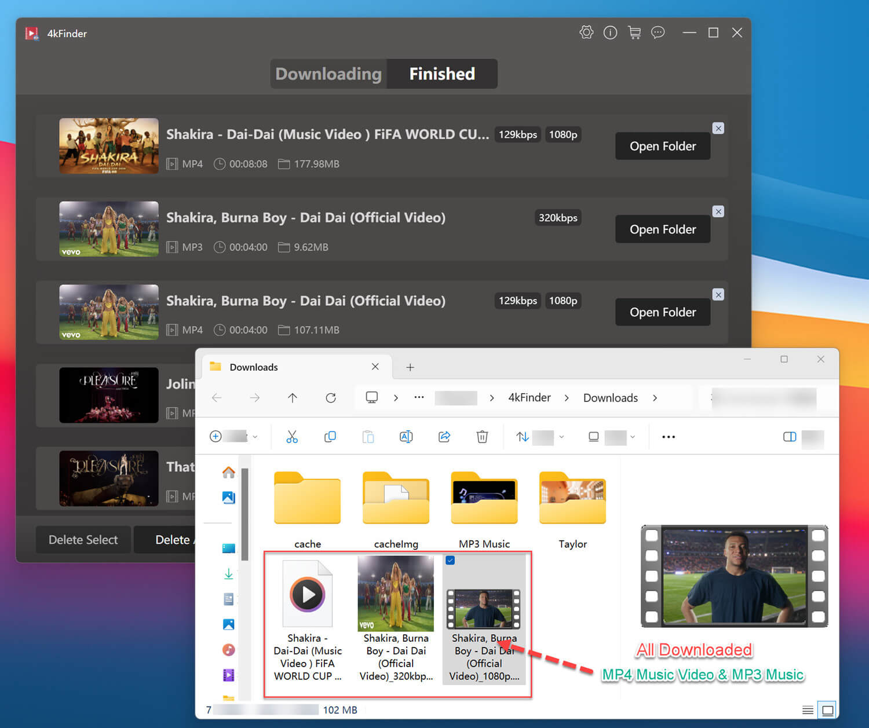The image size is (869, 728).
Task: Share the selected file from Explorer toolbar
Action: [444, 437]
